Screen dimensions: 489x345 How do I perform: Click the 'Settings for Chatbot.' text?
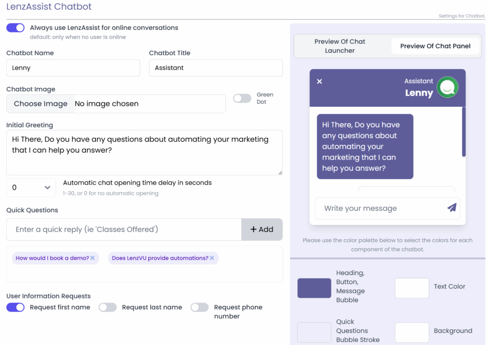462,16
